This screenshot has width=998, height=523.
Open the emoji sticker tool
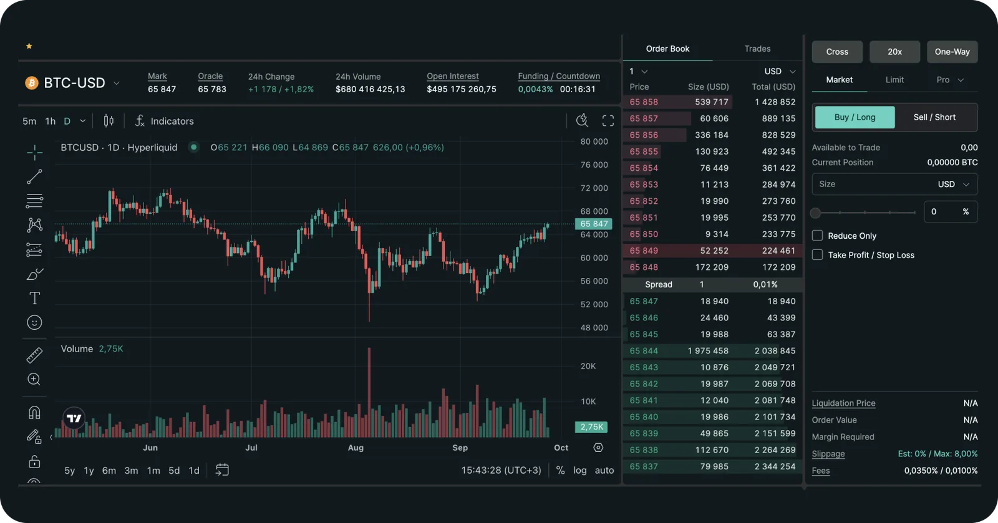pyautogui.click(x=35, y=322)
